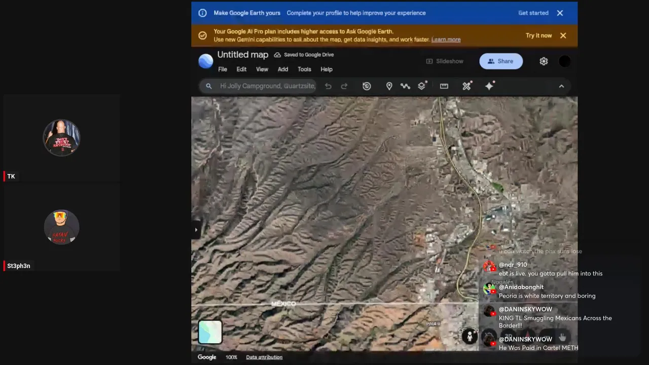649x365 pixels.
Task: Click the Get started button
Action: coord(533,13)
